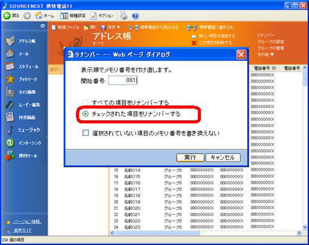Collapse sidebar with small round button
Image resolution: width=309 pixels, height=245 pixels.
(43, 26)
